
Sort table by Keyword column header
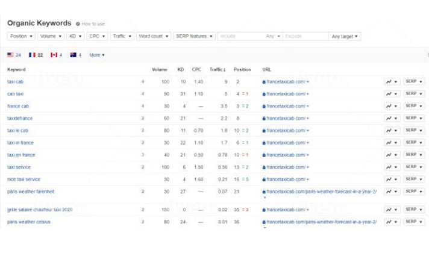16,69
